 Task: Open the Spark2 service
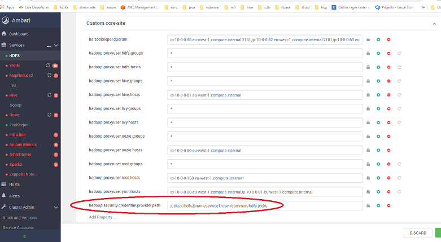tap(16, 164)
